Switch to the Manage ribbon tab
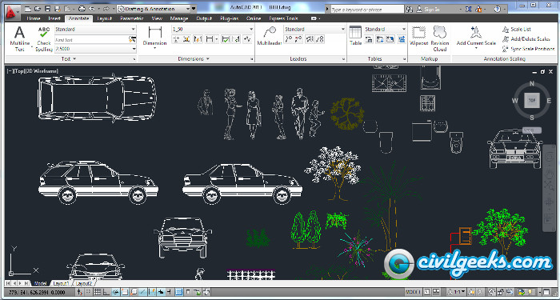Screen dimensions: 560x300 [179, 18]
